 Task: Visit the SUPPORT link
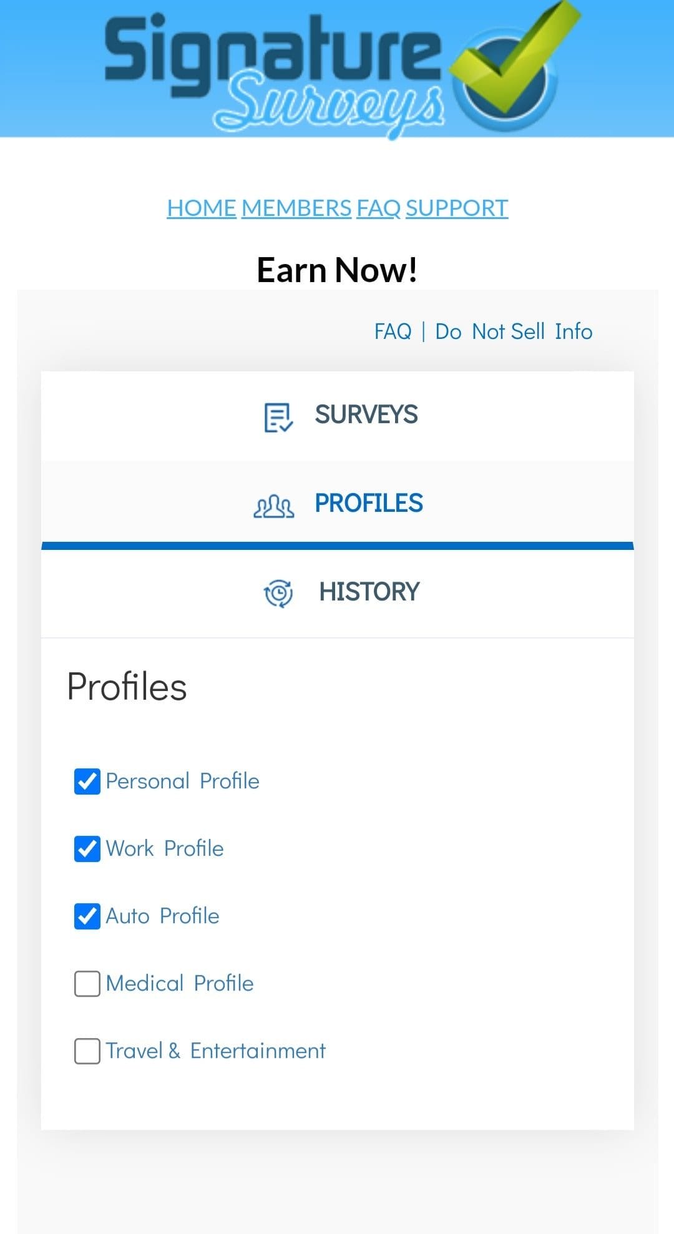[457, 208]
